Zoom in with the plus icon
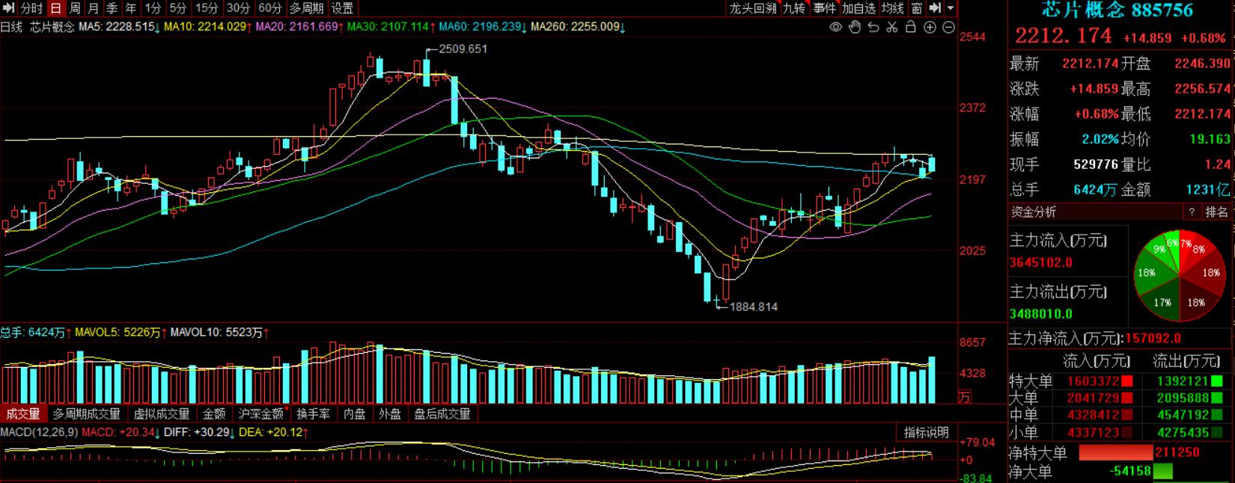The height and width of the screenshot is (483, 1235). (930, 27)
